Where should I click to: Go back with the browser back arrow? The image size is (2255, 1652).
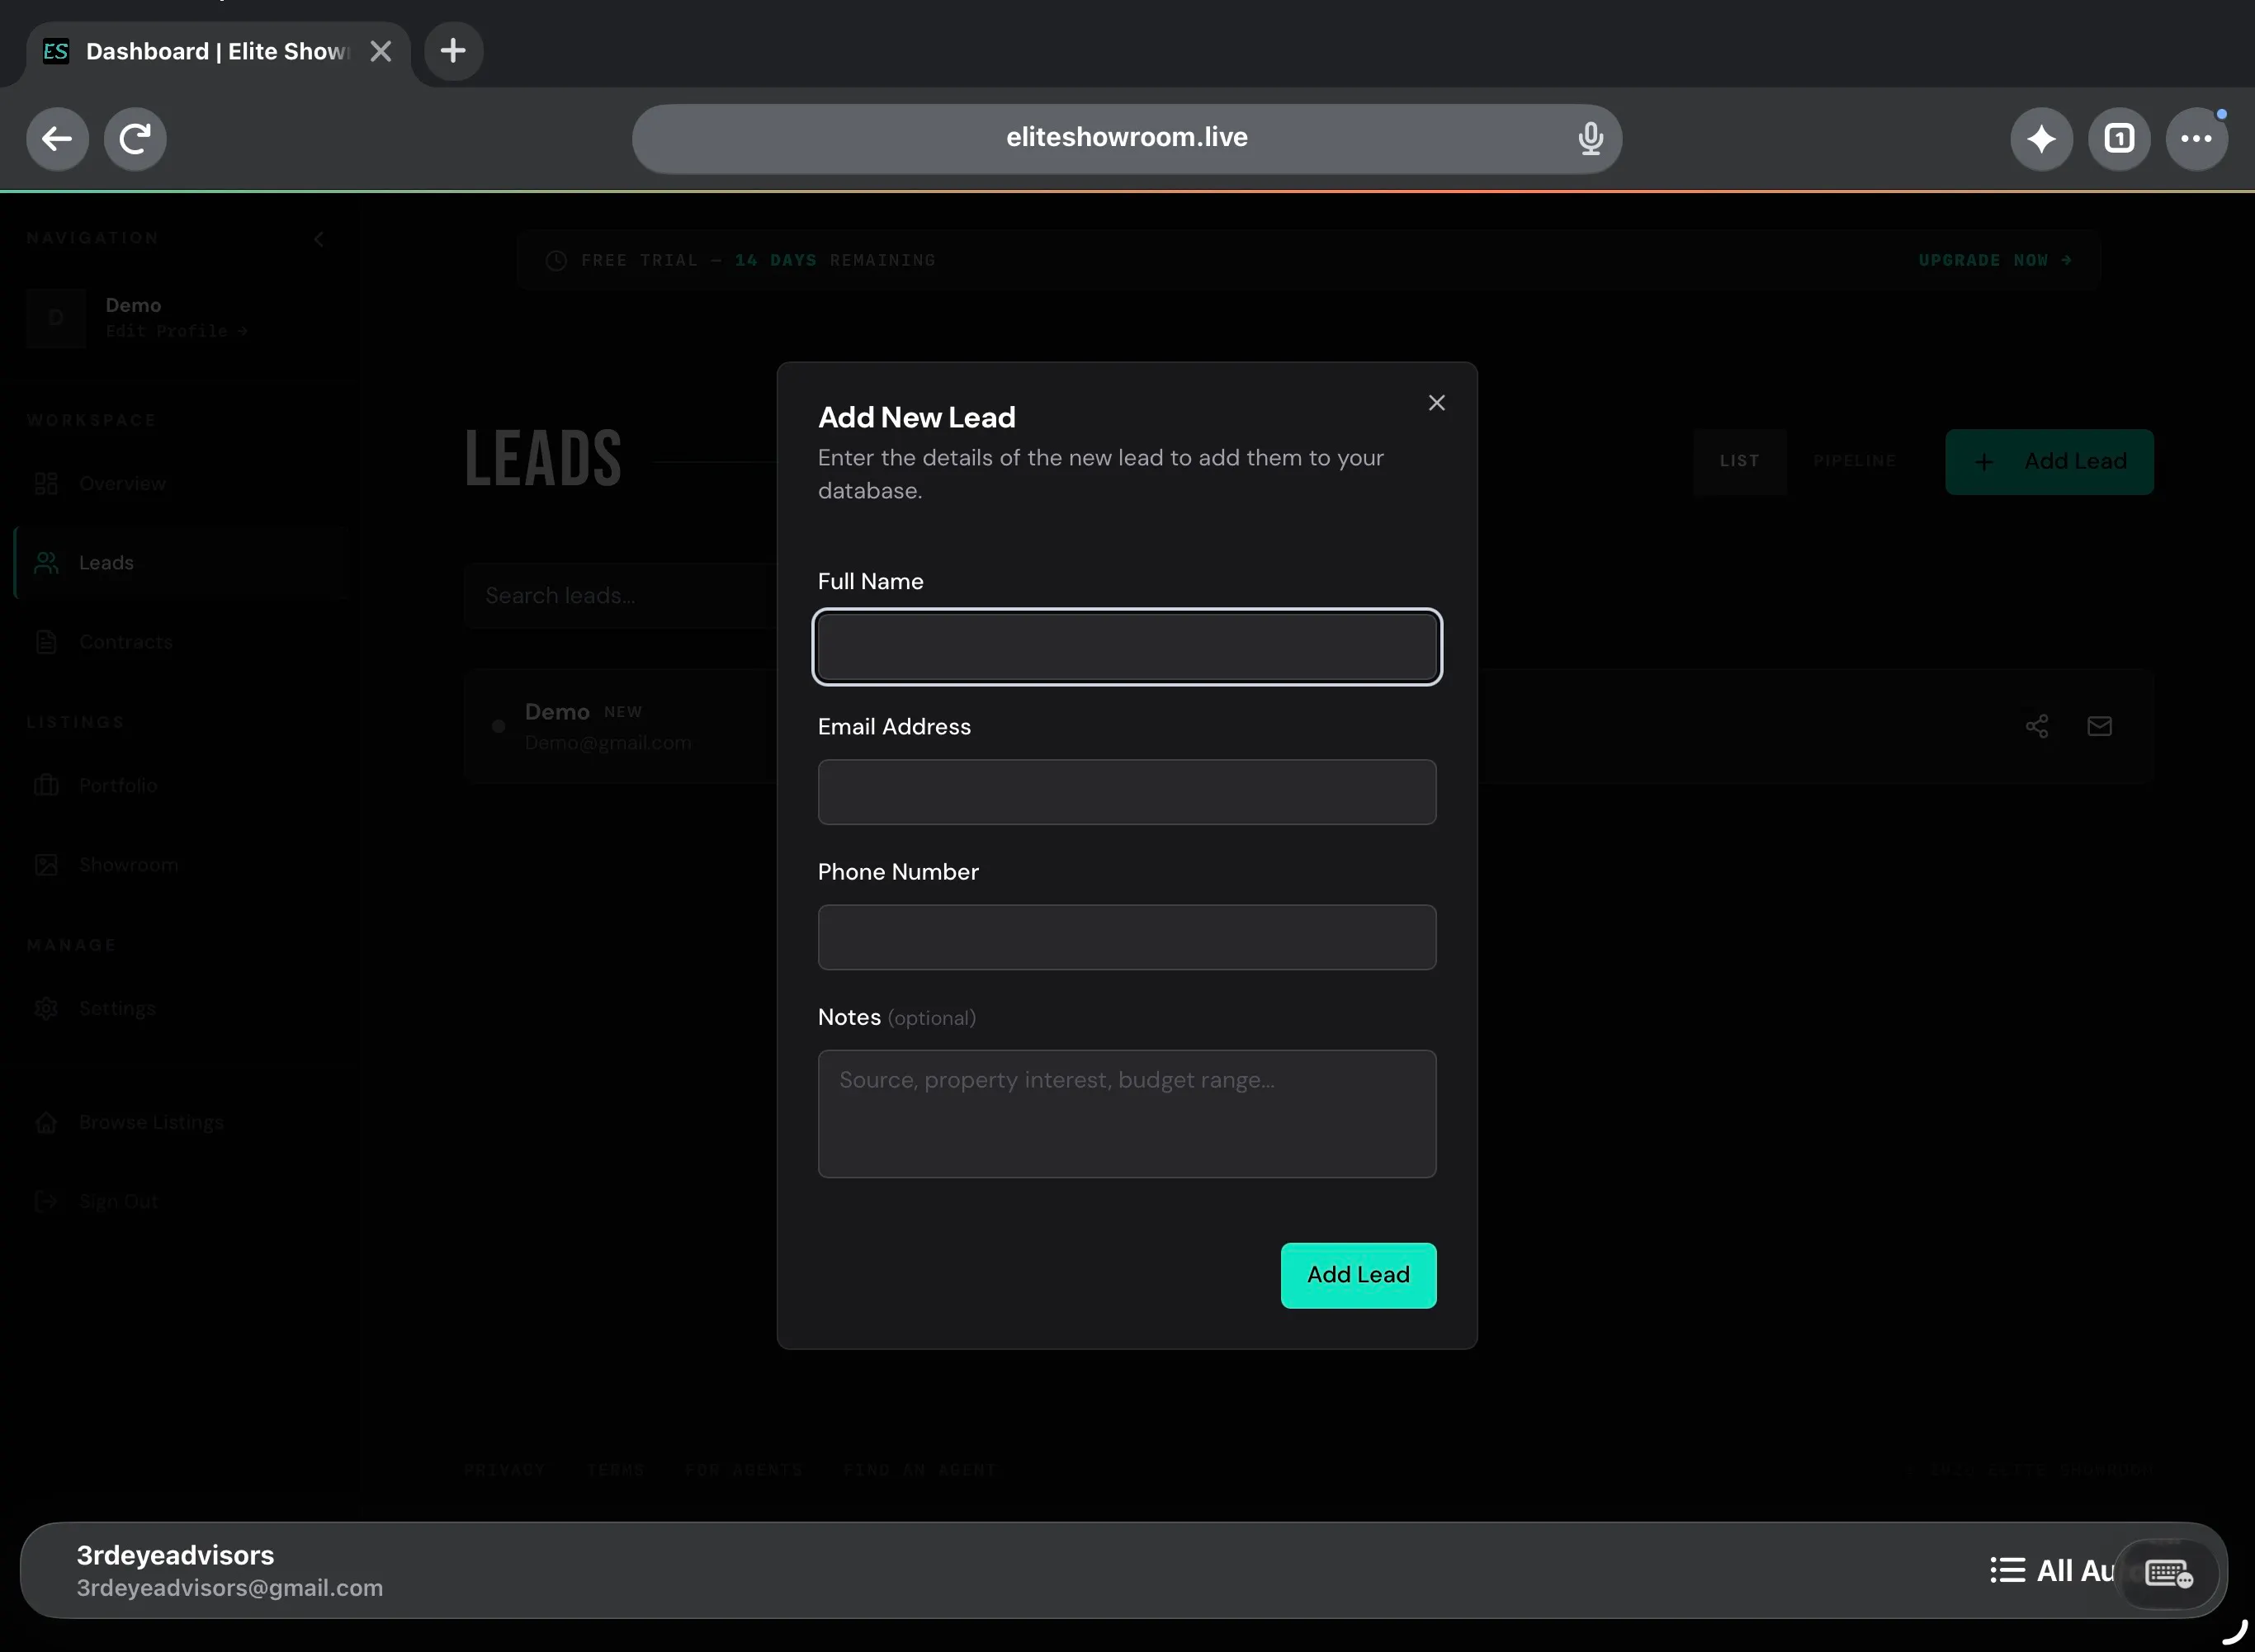tap(57, 138)
